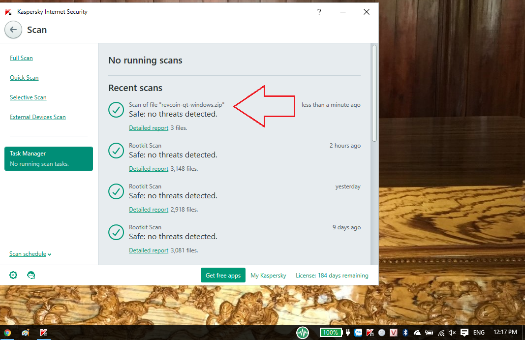Open the My Kaspersky link

(x=268, y=276)
